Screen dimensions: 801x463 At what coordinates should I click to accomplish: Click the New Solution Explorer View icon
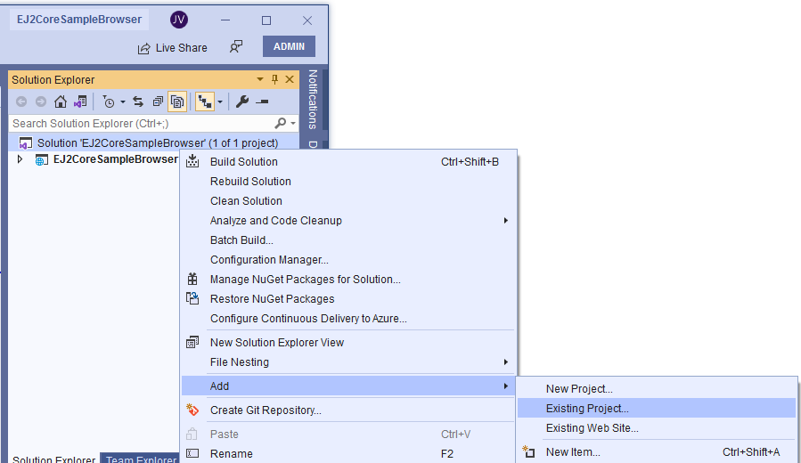(192, 342)
